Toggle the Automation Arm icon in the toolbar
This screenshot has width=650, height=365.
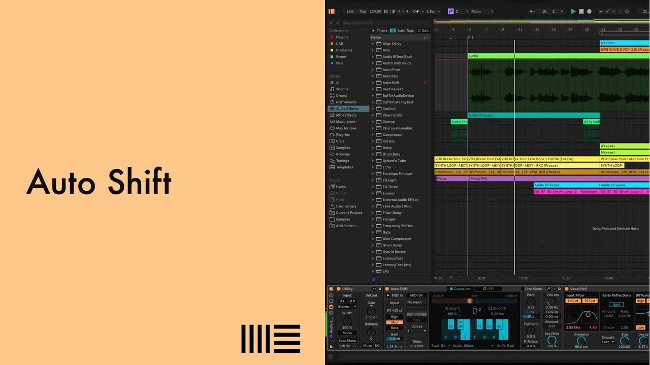607,11
